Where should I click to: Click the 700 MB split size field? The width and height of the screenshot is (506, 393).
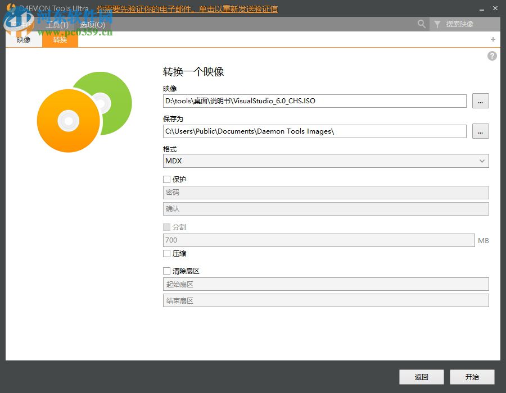[318, 240]
